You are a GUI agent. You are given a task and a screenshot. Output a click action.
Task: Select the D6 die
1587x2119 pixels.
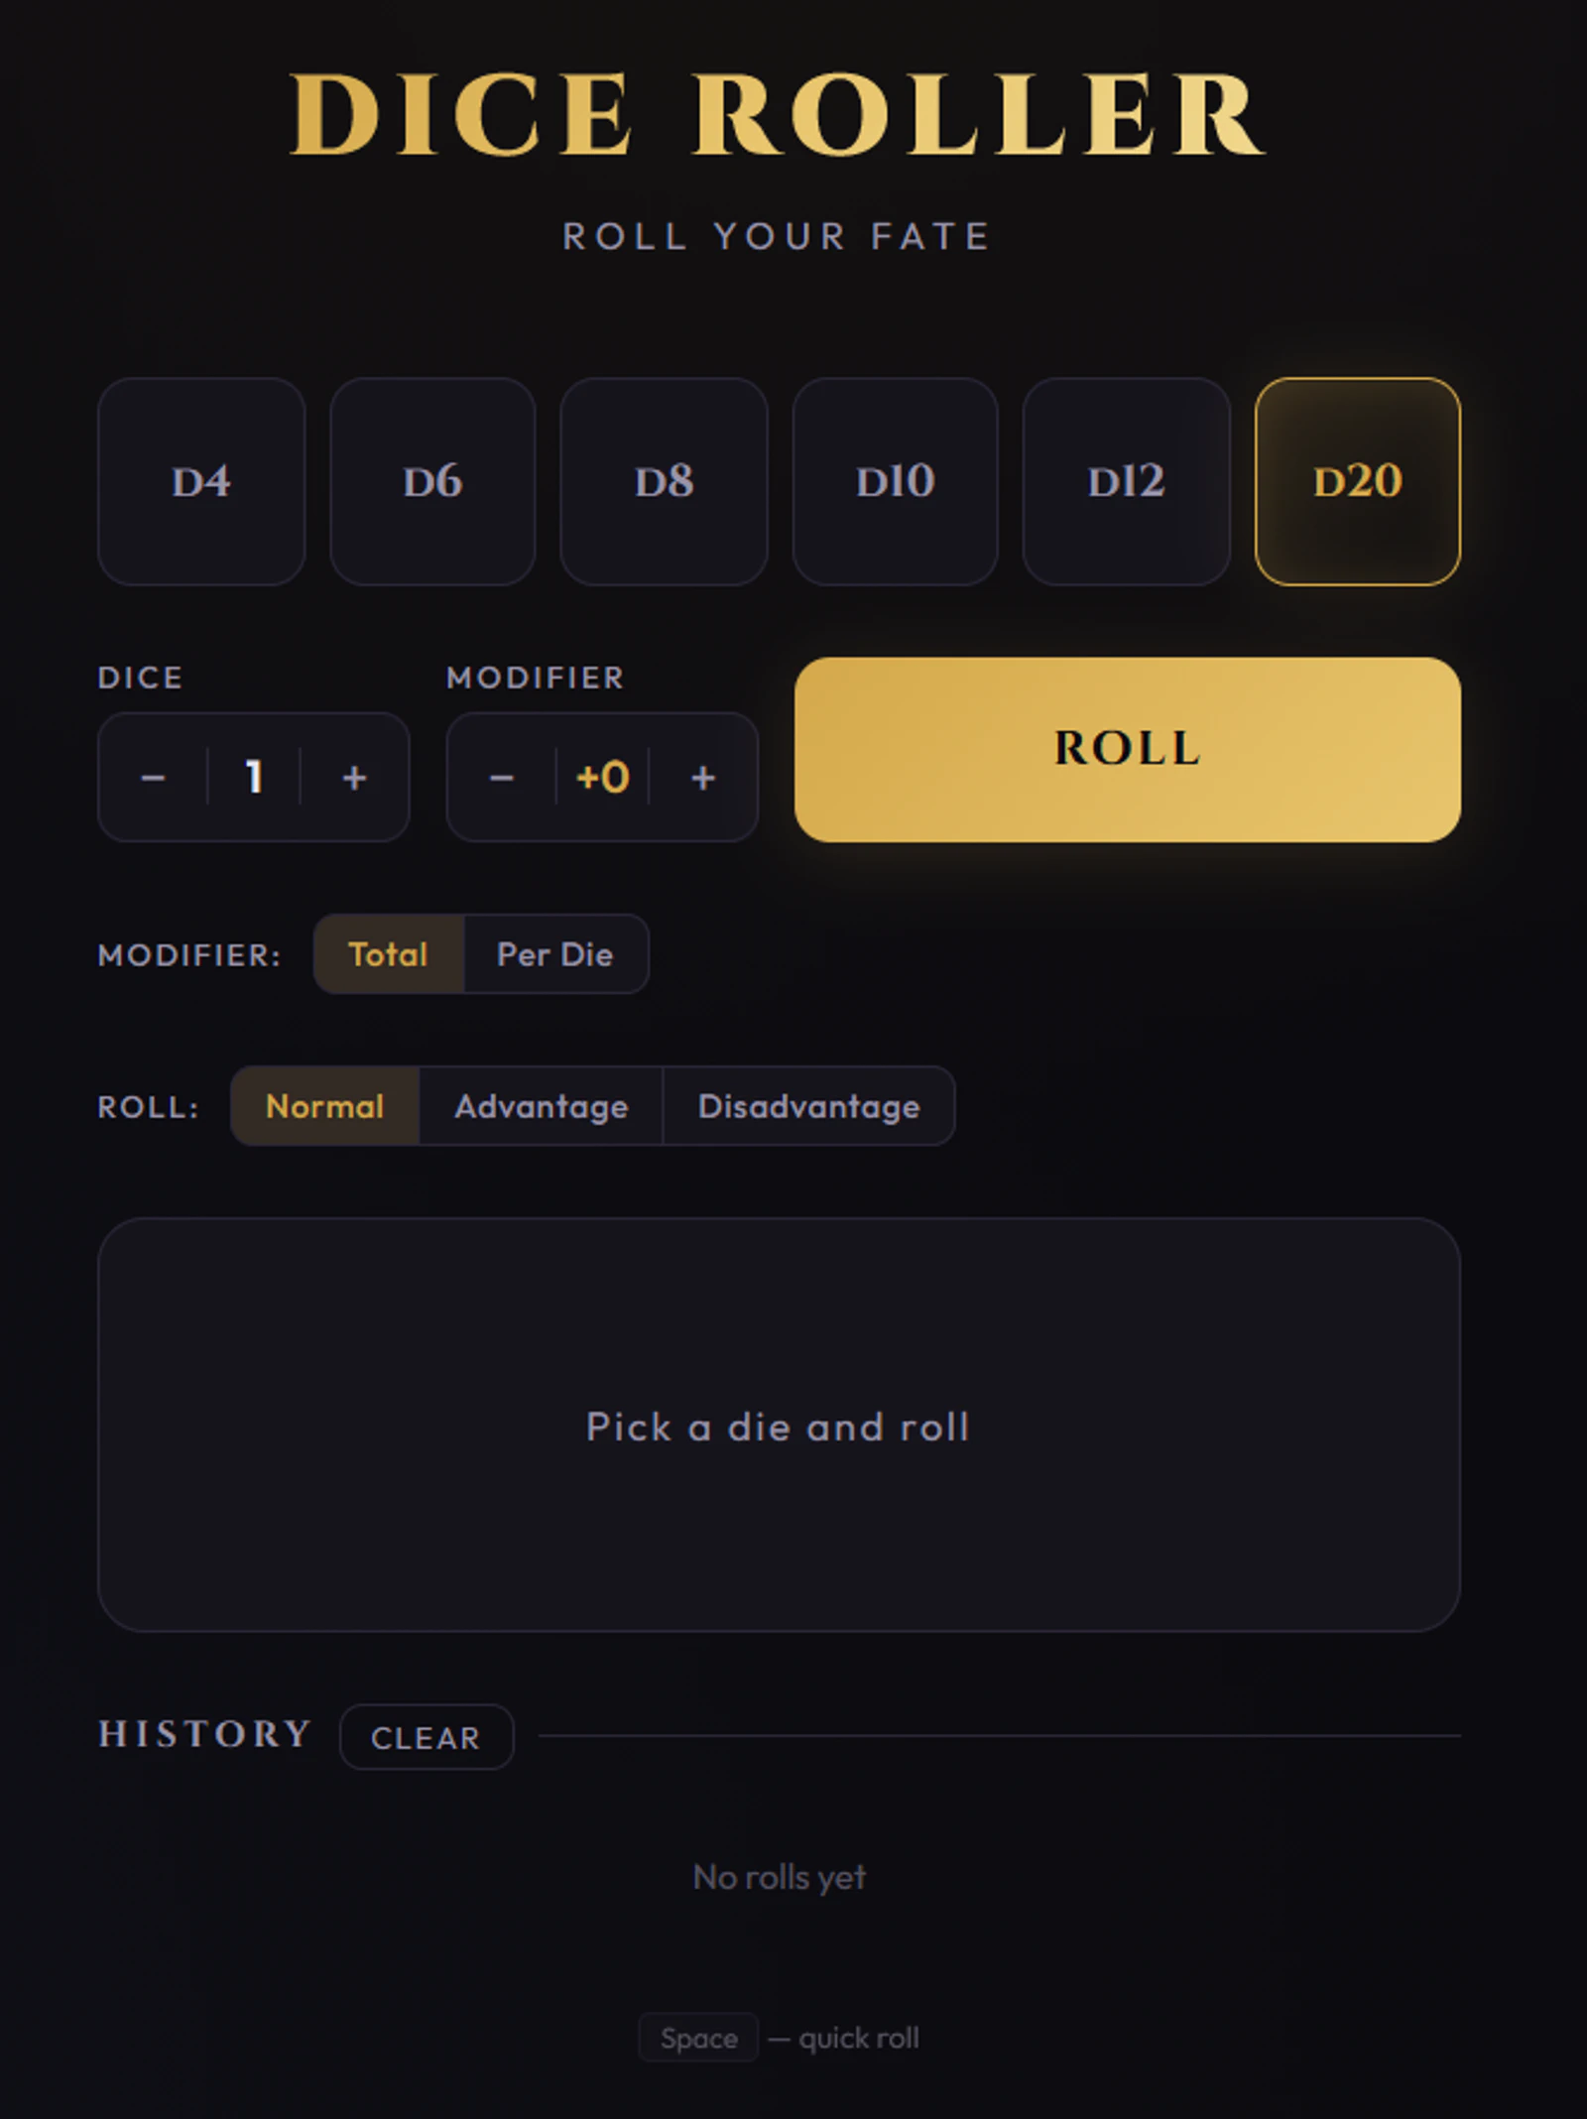pos(433,483)
